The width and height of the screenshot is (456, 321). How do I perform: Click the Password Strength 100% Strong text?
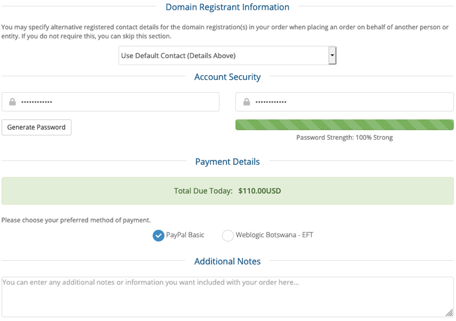click(x=345, y=137)
